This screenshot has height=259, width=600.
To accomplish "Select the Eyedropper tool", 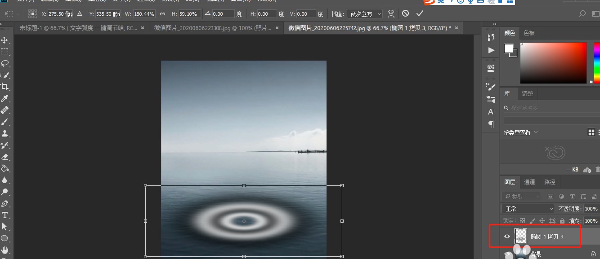I will tap(5, 98).
